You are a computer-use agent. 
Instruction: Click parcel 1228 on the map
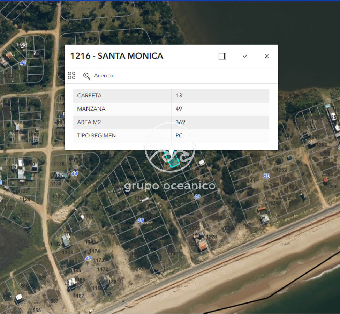211,237
